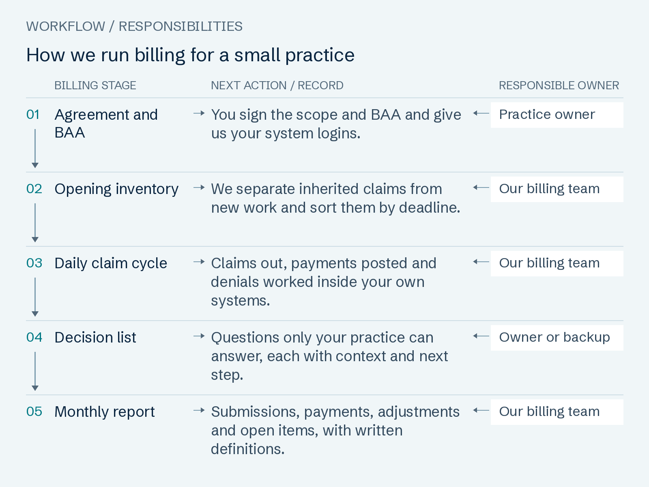This screenshot has height=487, width=649.
Task: Click right arrow after 'Opening inventory'
Action: (199, 187)
